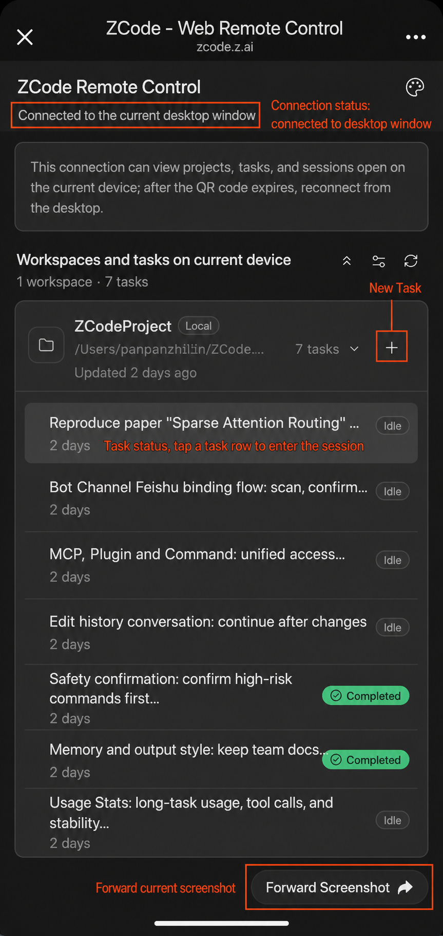The height and width of the screenshot is (936, 443).
Task: Refresh the workspaces and tasks list
Action: point(411,261)
